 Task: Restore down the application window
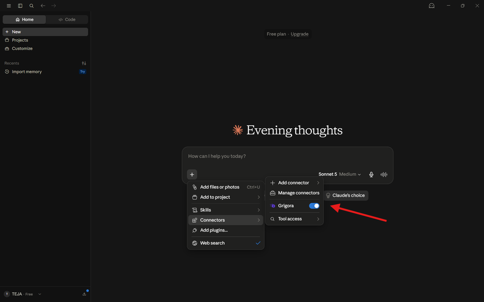[463, 6]
